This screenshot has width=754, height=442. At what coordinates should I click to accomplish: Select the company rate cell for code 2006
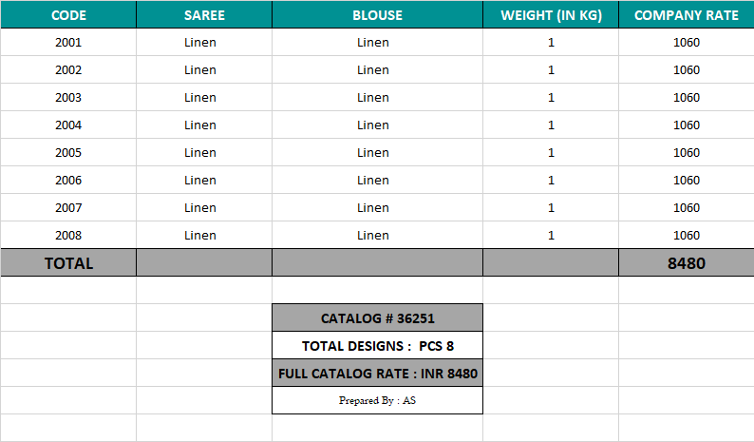tap(686, 180)
